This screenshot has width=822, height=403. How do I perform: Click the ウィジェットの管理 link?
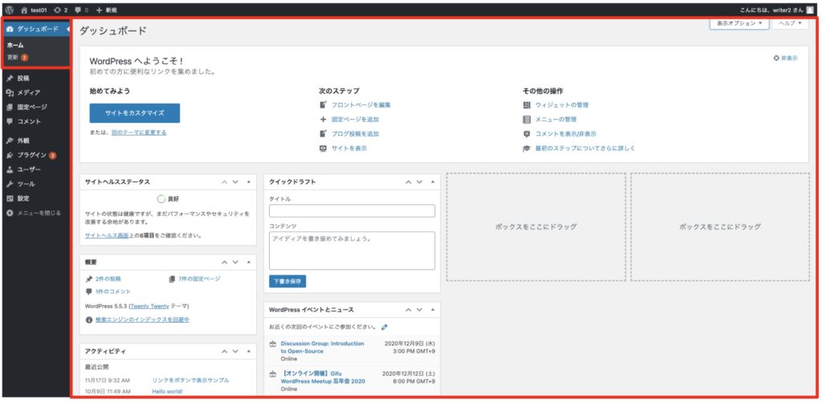pos(562,105)
